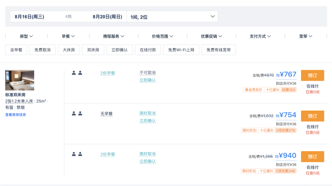Viewport: 332px width, 186px height.
Task: Toggle the 免费取消 filter chip
Action: pos(42,50)
